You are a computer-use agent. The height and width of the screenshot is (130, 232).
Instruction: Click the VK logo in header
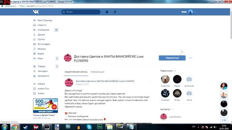coord(36,12)
